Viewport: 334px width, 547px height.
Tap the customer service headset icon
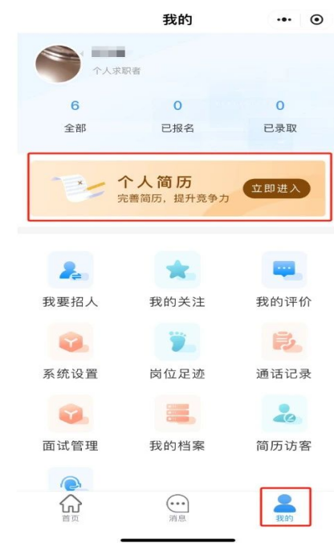pos(71,480)
